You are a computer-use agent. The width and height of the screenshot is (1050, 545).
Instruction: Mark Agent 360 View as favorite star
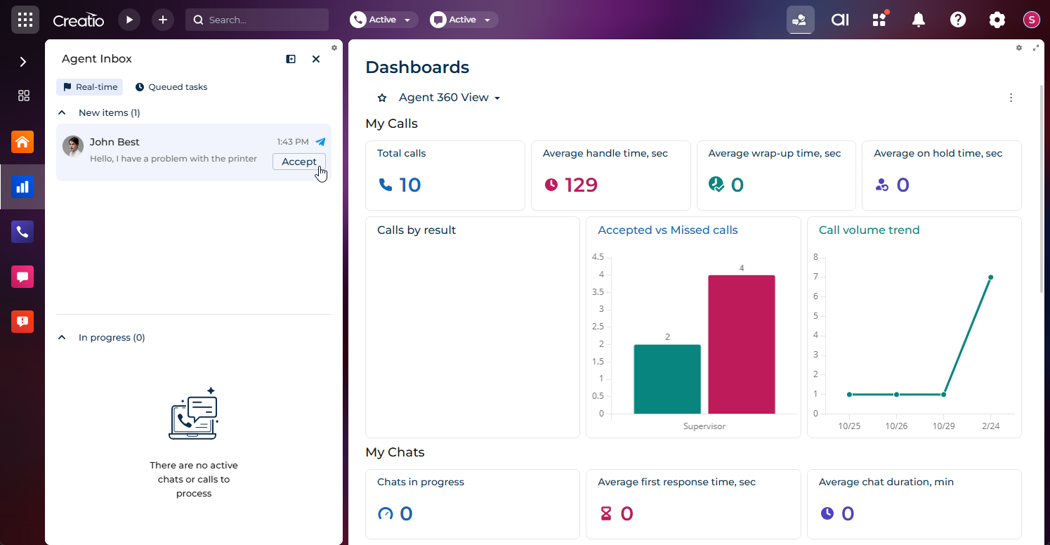(382, 98)
